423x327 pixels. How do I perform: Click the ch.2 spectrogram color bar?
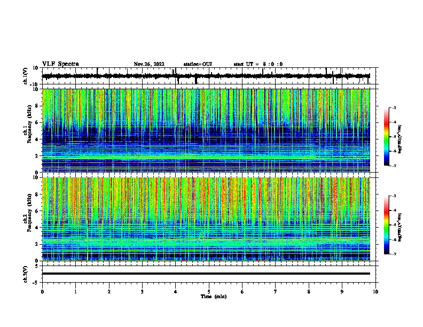point(386,225)
